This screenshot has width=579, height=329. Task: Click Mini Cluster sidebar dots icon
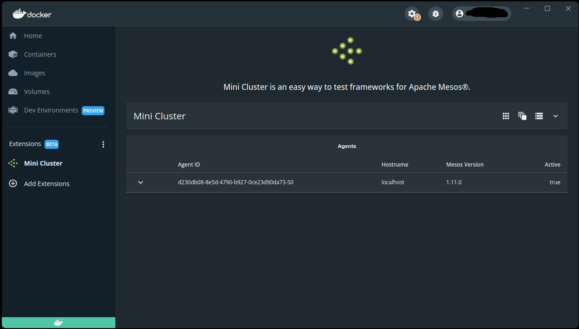coord(13,163)
